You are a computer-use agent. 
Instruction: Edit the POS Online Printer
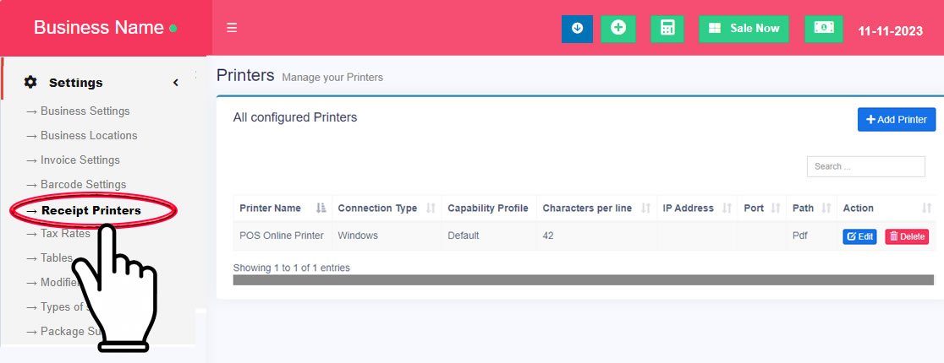(859, 237)
